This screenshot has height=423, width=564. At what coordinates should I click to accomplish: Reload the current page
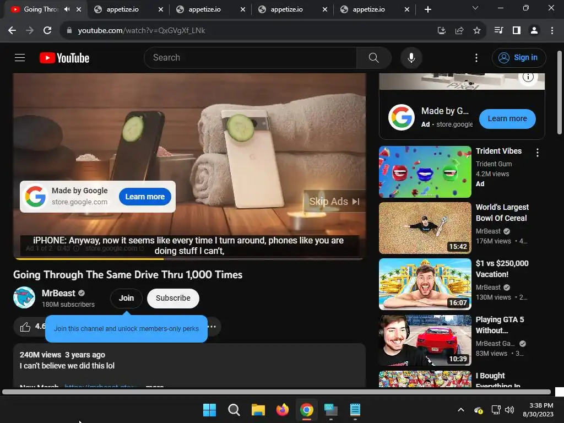click(47, 31)
